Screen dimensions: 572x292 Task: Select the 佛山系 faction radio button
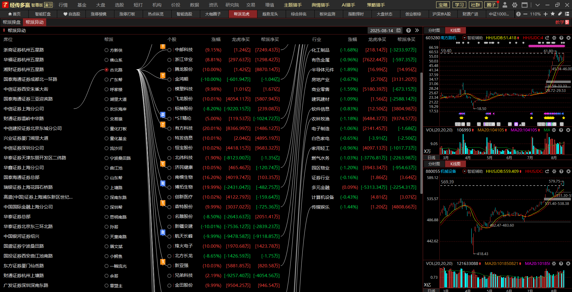tap(106, 60)
